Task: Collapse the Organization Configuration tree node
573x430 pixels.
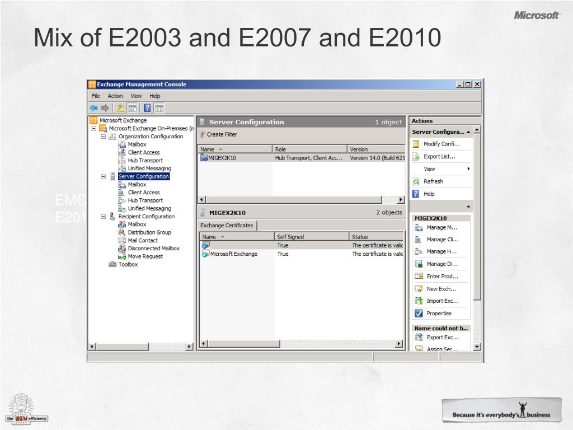Action: coord(104,137)
